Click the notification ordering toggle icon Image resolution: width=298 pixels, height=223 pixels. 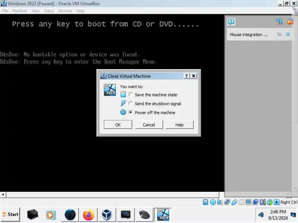pyautogui.click(x=279, y=22)
